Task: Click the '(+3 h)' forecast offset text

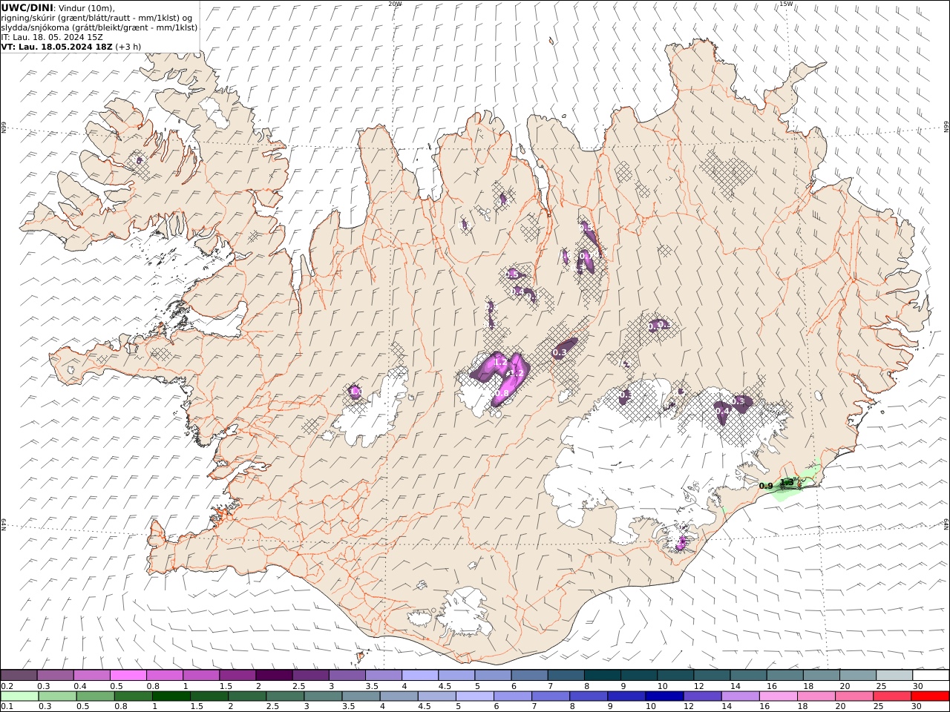Action: (x=128, y=46)
